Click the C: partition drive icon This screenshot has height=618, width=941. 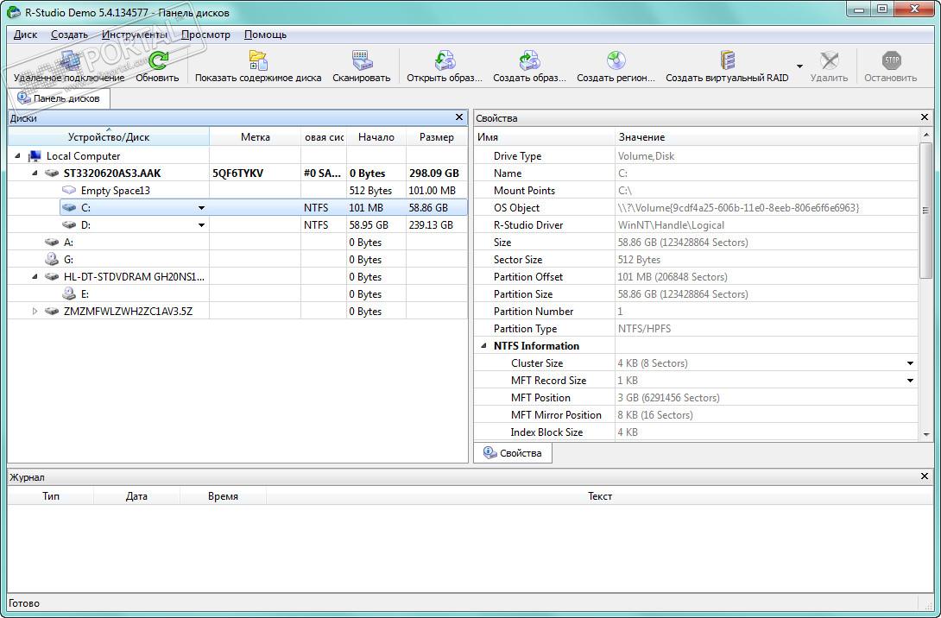click(x=69, y=208)
